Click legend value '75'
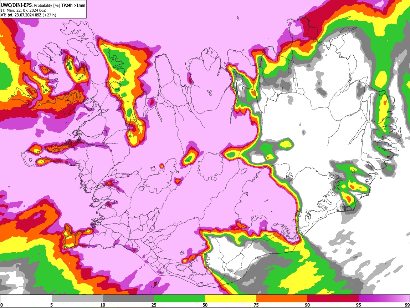This screenshot has width=410, height=308. 256,305
